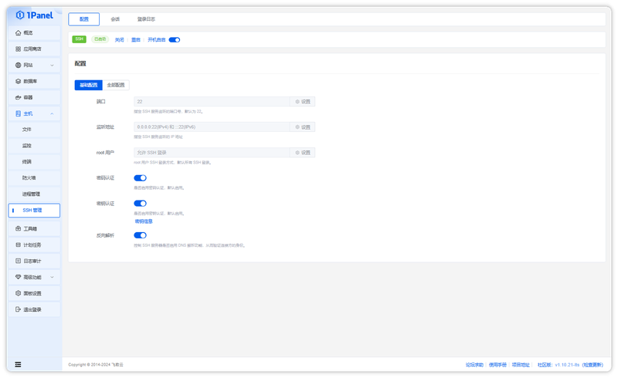Click the 主机 host icon in sidebar
618x378 pixels.
tap(18, 113)
